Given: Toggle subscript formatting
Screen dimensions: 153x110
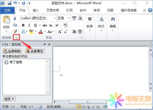Looking at the screenshot, I should 51,26.
